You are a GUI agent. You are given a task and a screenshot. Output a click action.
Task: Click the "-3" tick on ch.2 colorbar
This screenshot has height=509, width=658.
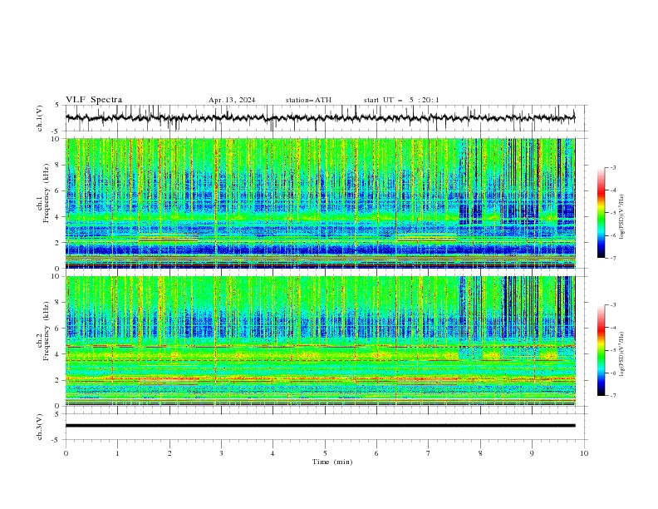[x=612, y=305]
